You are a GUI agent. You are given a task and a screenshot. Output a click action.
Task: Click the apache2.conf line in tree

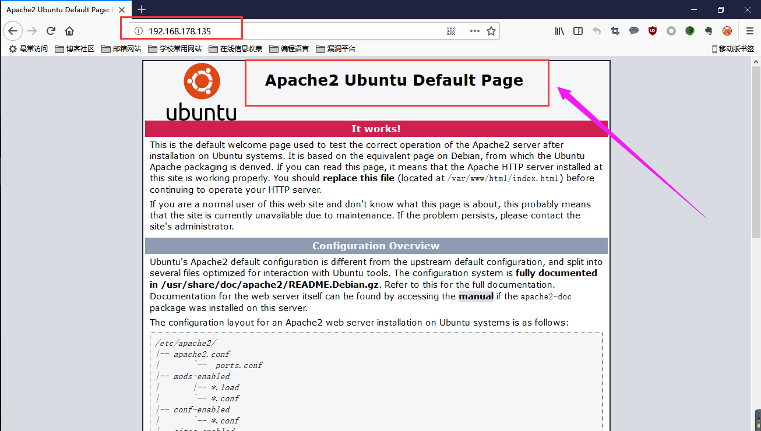coord(202,354)
